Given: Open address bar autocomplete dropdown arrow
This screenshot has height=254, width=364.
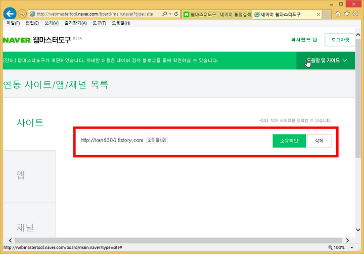Looking at the screenshot, I should click(x=170, y=14).
